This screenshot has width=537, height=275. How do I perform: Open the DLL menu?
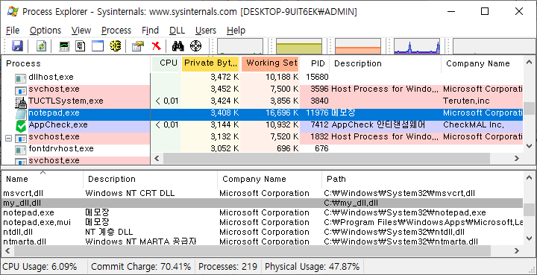(x=177, y=31)
